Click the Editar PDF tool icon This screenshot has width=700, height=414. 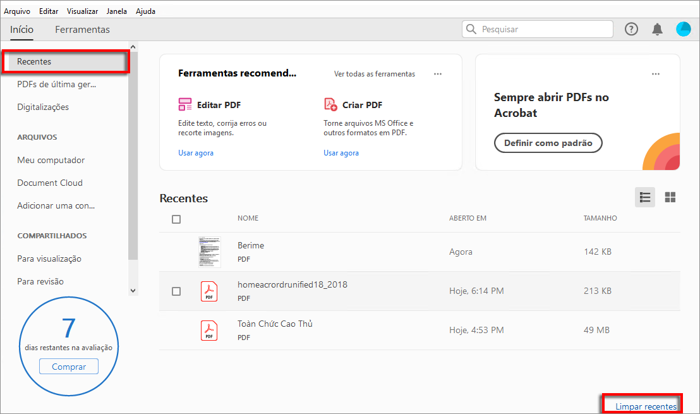point(185,105)
